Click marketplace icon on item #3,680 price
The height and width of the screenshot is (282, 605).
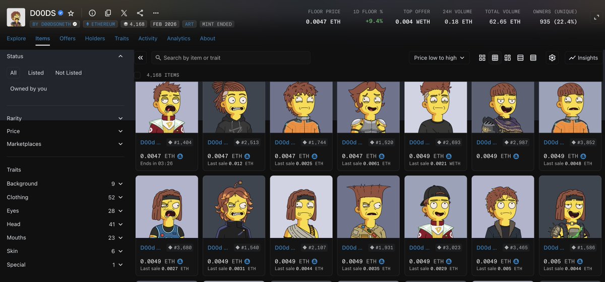click(180, 261)
